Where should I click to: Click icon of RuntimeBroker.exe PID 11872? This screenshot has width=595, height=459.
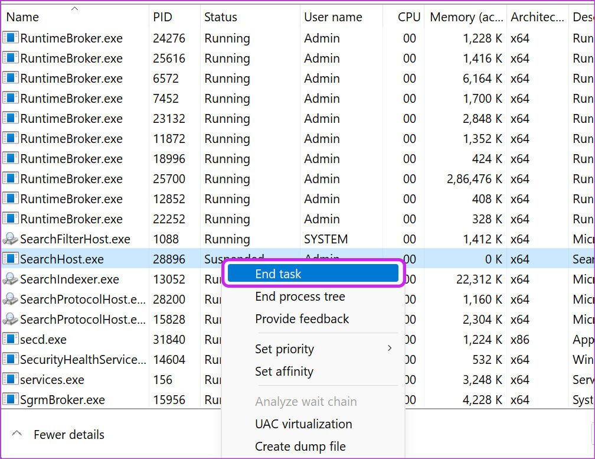(10, 139)
